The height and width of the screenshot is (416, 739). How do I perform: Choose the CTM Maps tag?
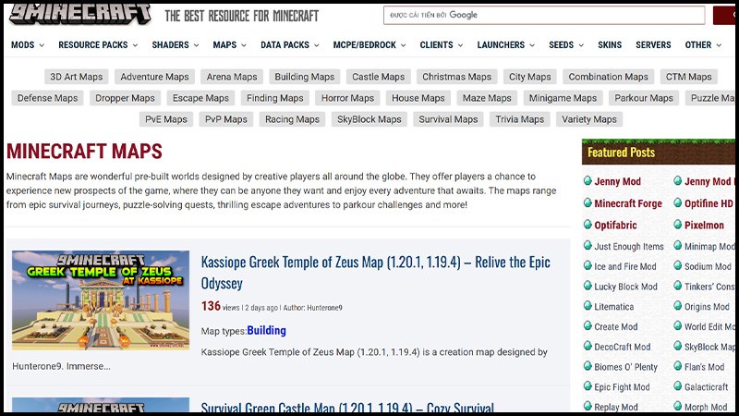(688, 77)
